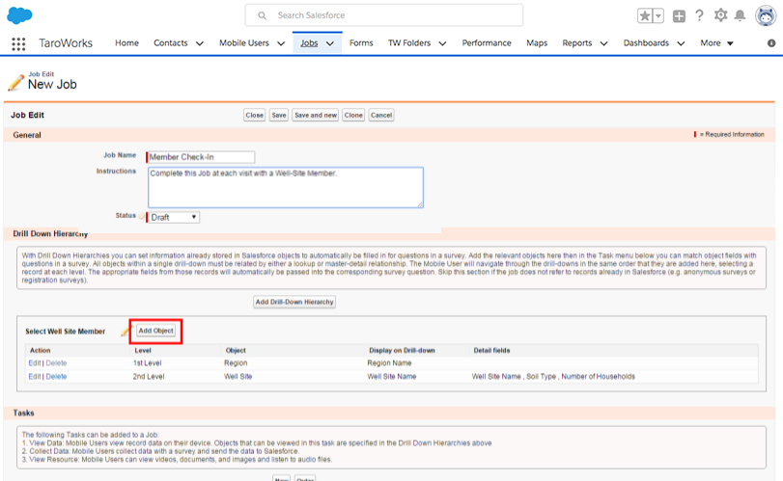Open the global actions plus icon

click(x=680, y=16)
